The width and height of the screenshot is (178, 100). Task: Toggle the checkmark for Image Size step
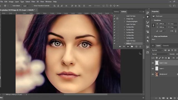coord(114,19)
